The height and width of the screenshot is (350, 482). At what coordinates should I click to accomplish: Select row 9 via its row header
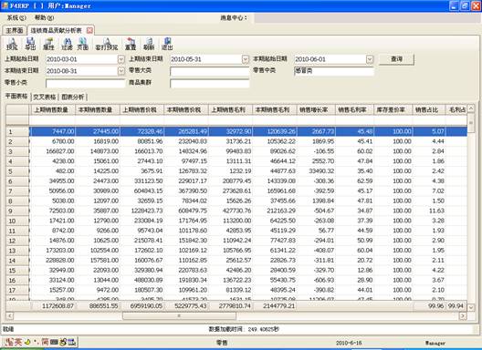tap(17, 211)
